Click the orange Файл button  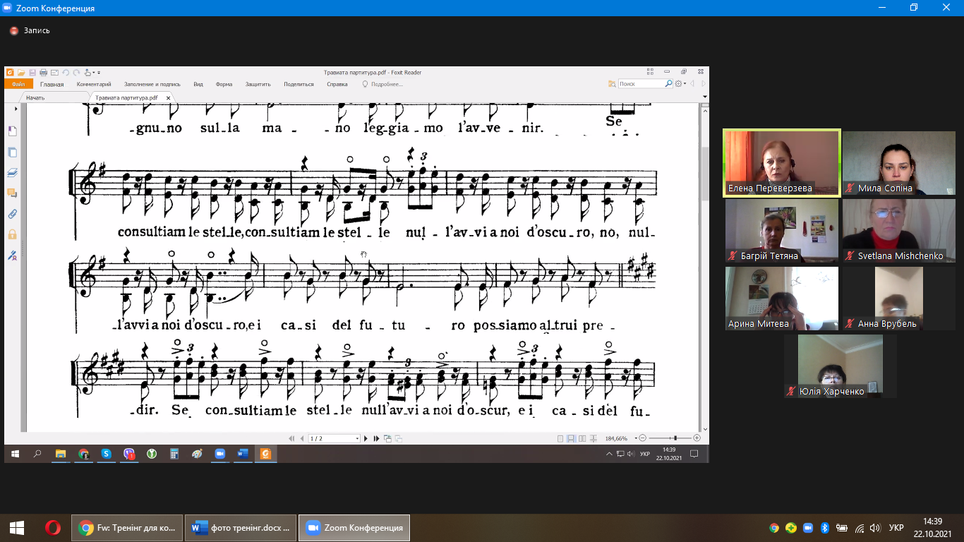[18, 84]
